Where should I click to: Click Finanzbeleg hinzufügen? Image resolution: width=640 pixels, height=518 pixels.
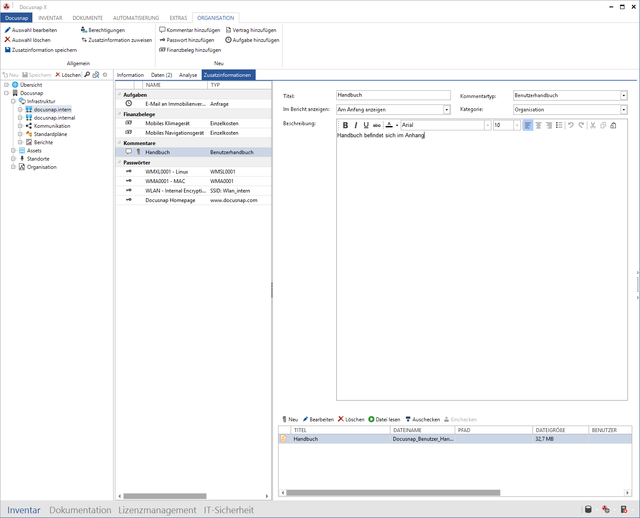[190, 50]
